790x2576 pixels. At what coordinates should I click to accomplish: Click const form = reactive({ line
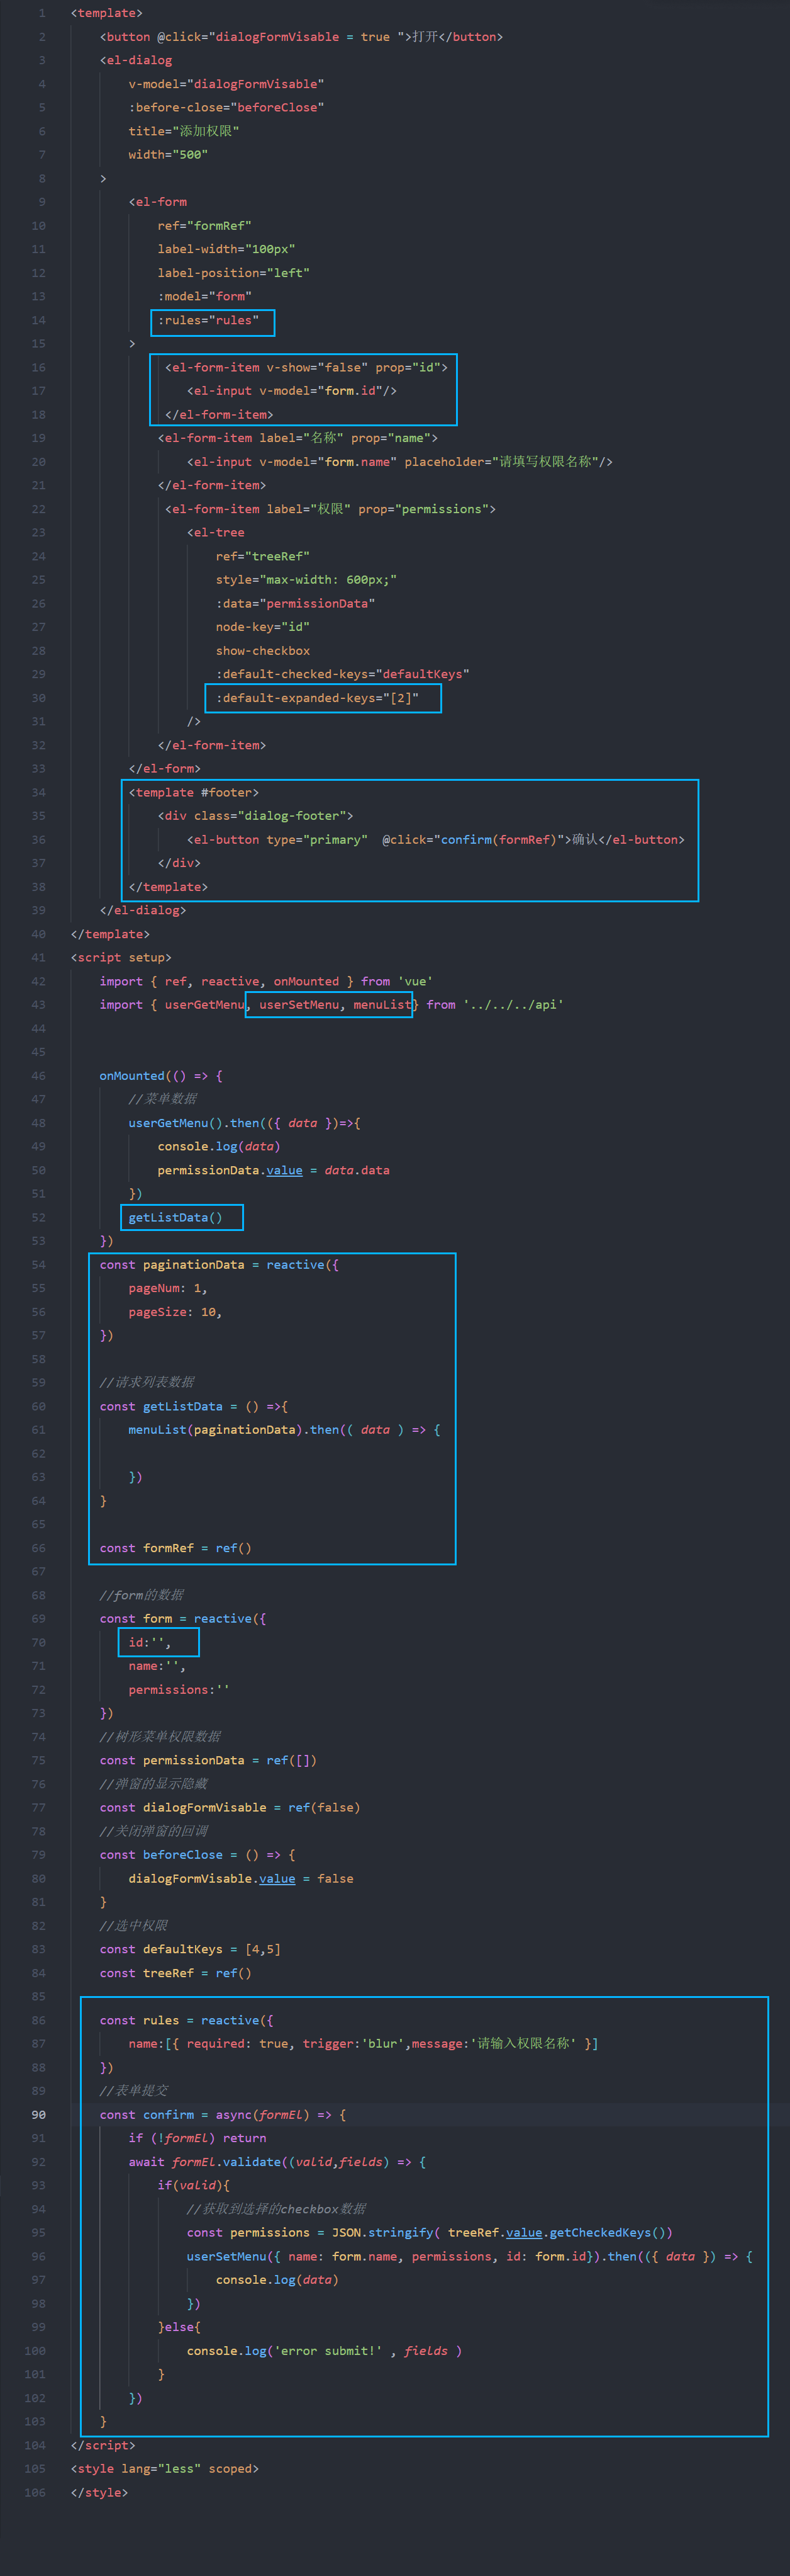pyautogui.click(x=183, y=1619)
